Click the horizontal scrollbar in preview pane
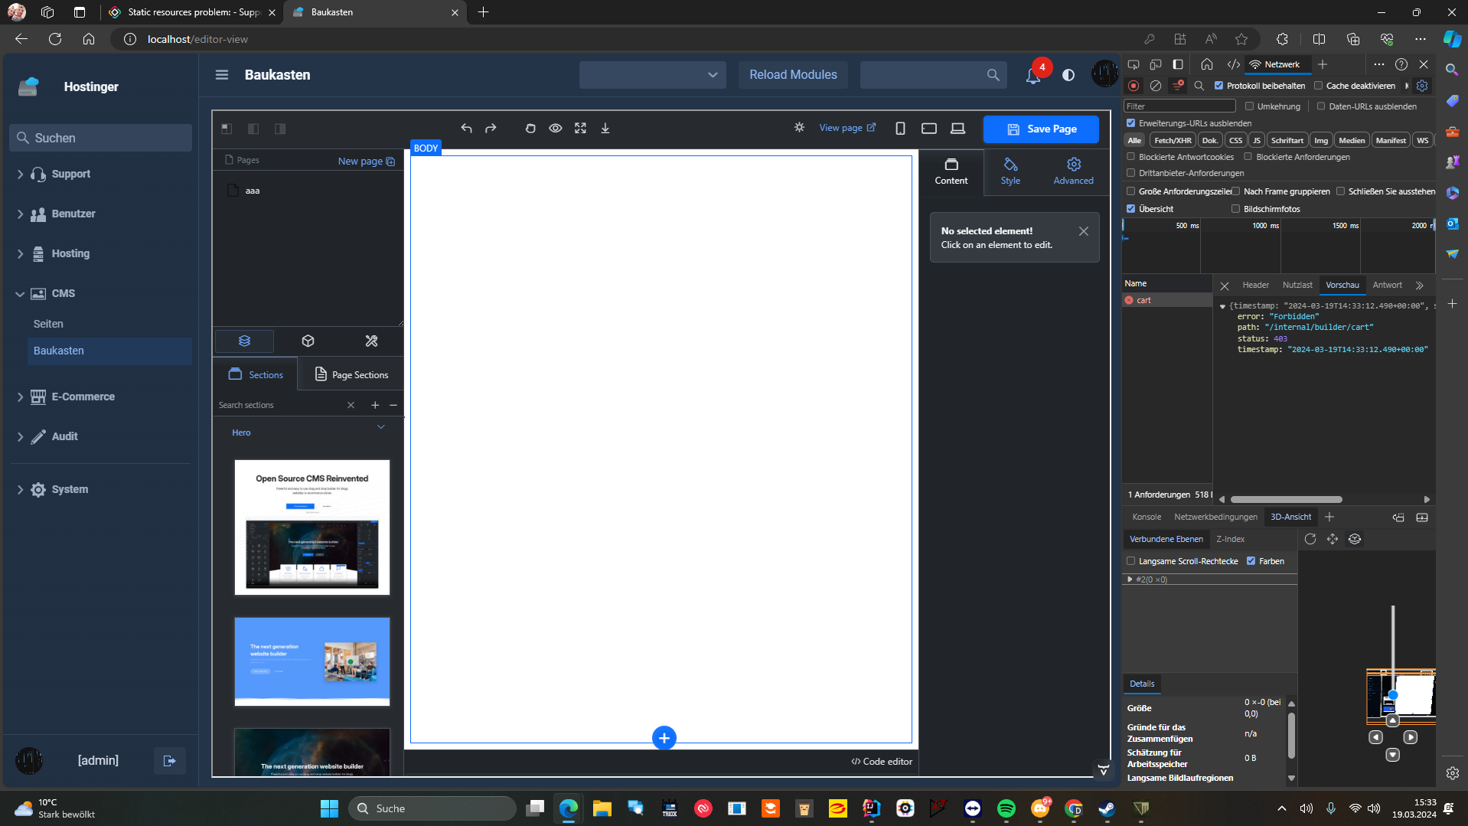1468x826 pixels. [x=1287, y=499]
